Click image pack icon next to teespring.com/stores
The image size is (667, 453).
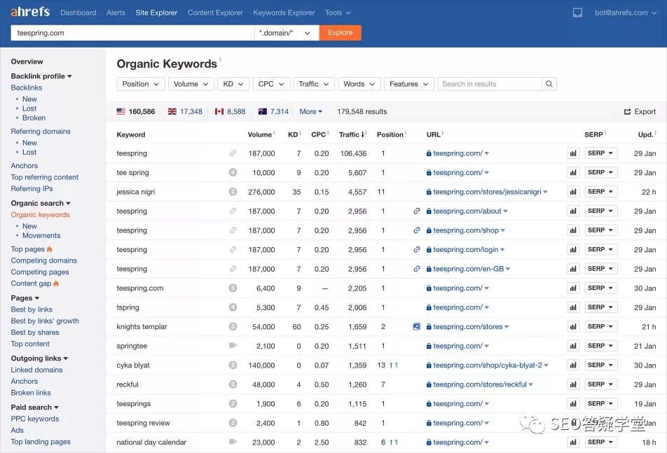[417, 326]
